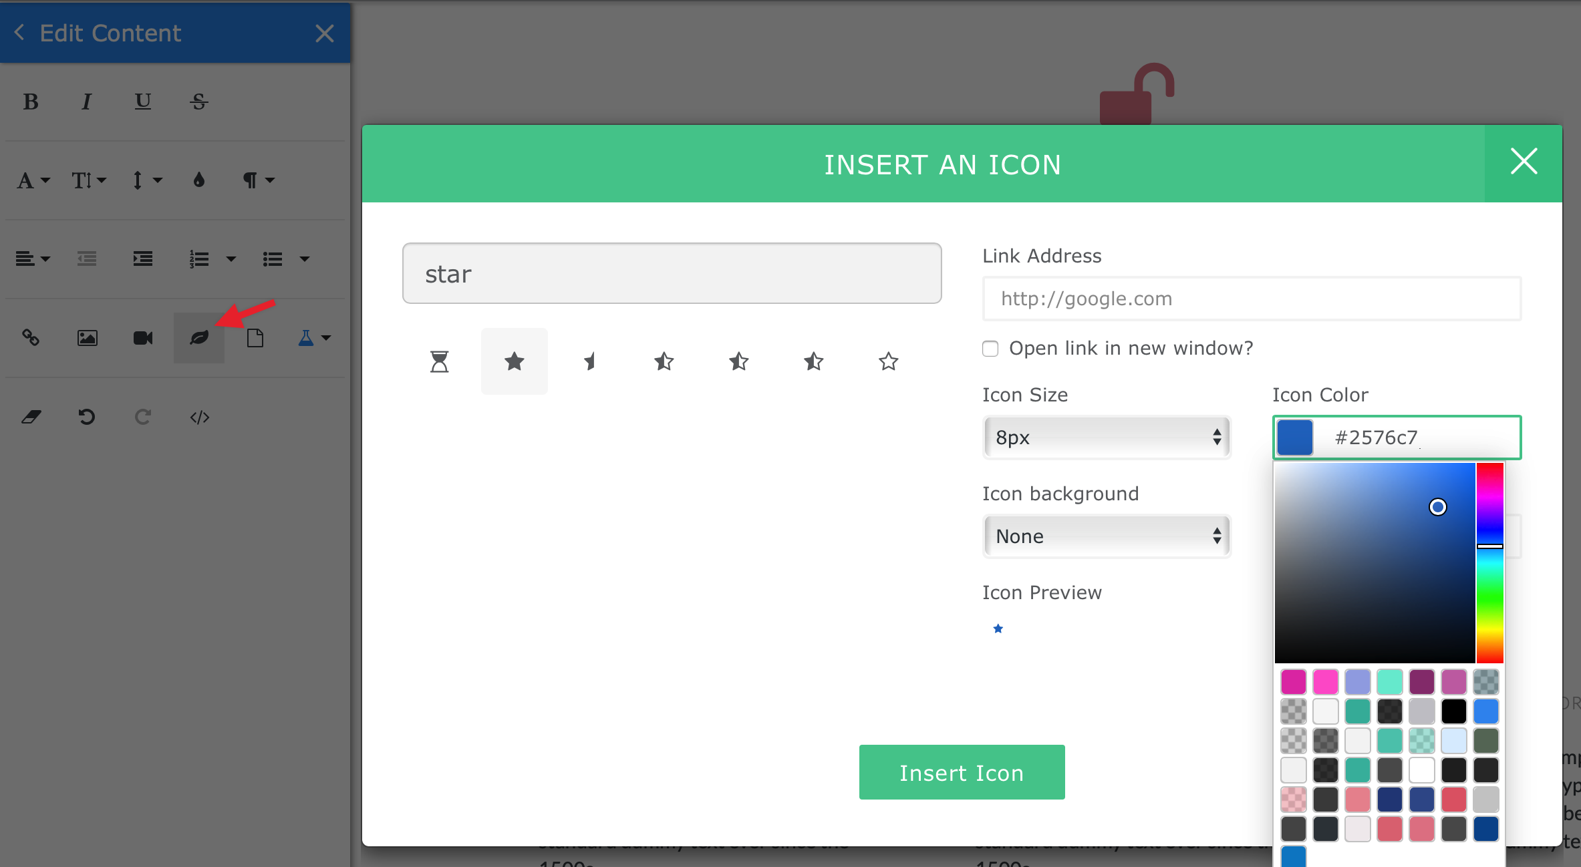Open the Icon background dropdown
The image size is (1581, 867).
coord(1107,536)
